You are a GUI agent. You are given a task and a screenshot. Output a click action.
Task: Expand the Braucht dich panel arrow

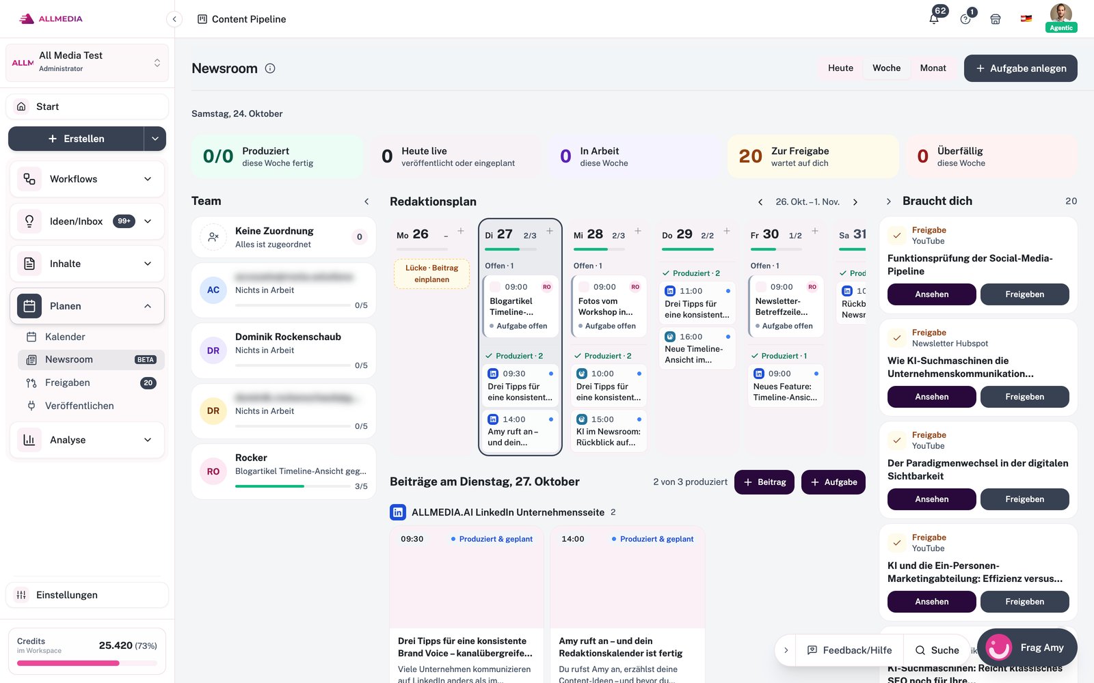[888, 201]
